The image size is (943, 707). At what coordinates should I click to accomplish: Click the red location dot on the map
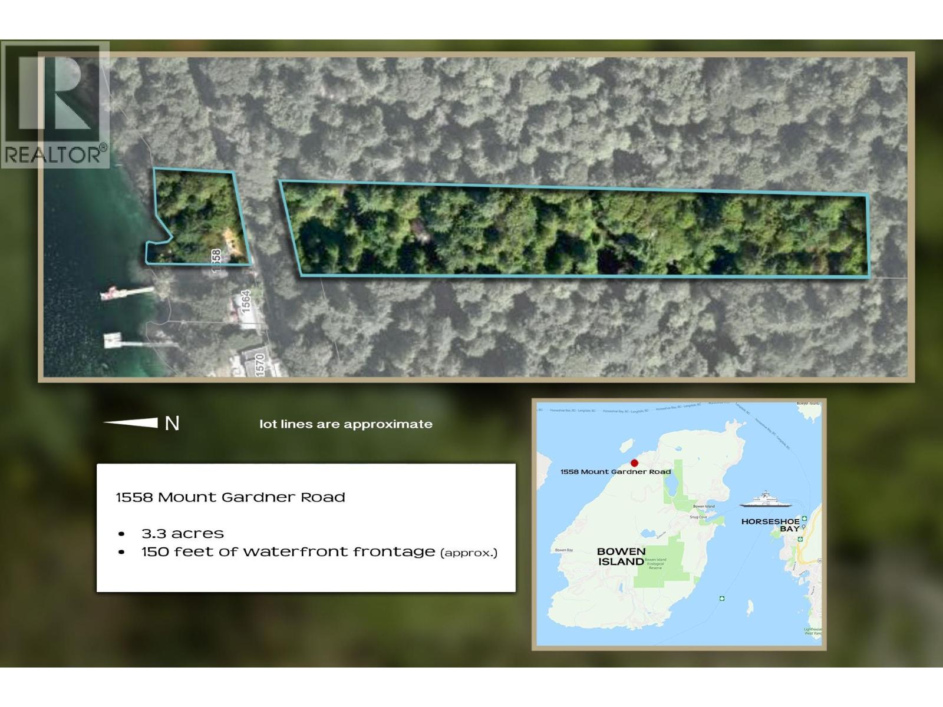tap(634, 463)
